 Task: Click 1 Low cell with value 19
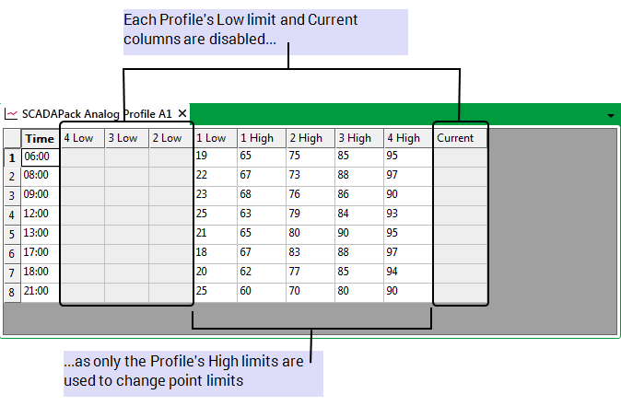point(214,157)
